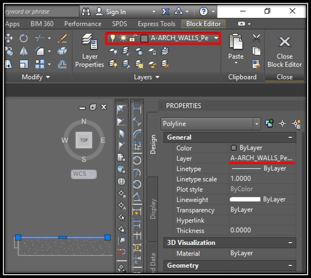The width and height of the screenshot is (311, 278).
Task: Toggle layer lock padlock in layer dropdown
Action: point(133,38)
